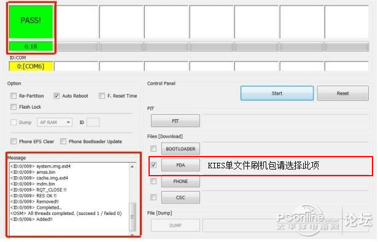The width and height of the screenshot is (378, 242).
Task: Click the Start button
Action: pyautogui.click(x=277, y=93)
